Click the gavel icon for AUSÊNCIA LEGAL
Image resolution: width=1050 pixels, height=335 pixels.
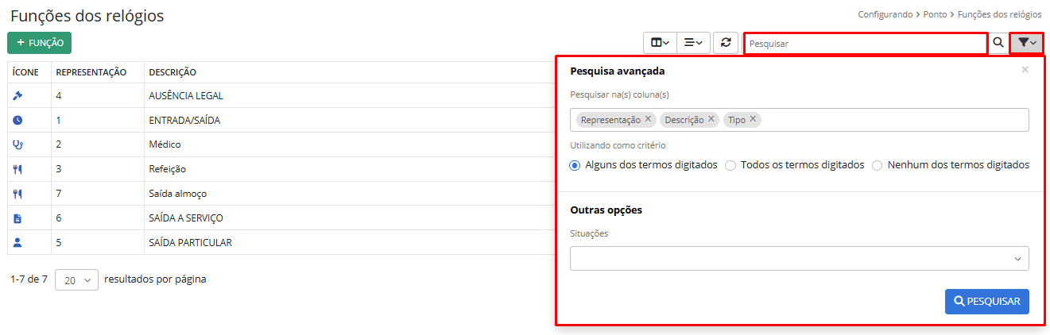[x=18, y=96]
